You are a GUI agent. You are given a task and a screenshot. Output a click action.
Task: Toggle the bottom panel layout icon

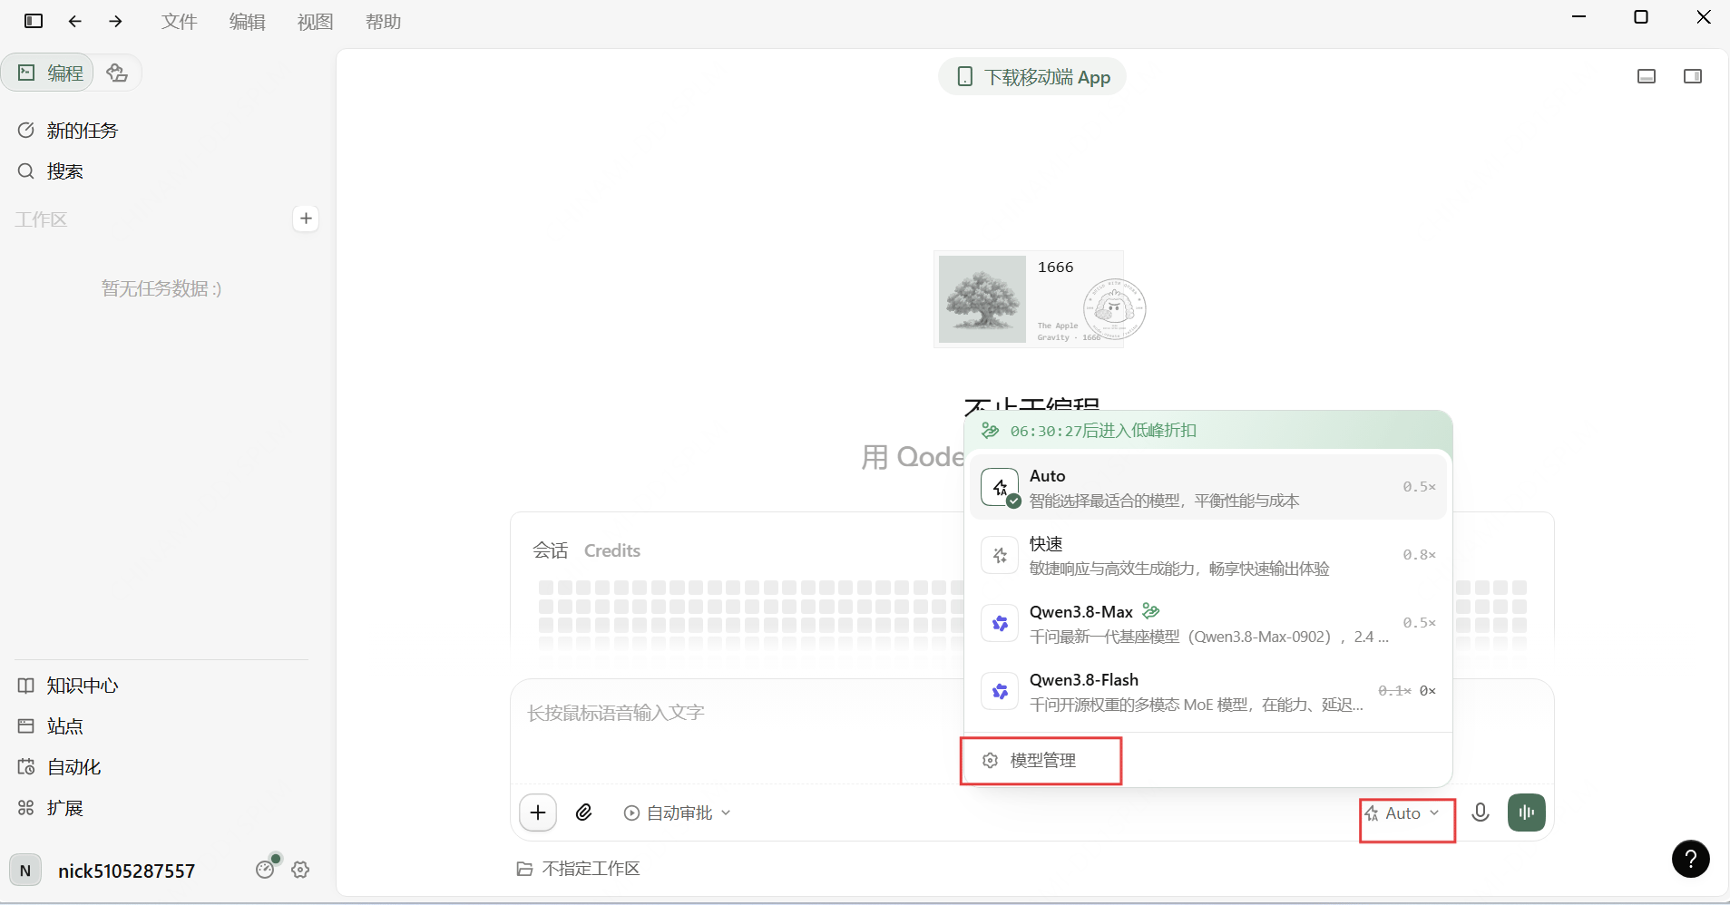point(1647,76)
